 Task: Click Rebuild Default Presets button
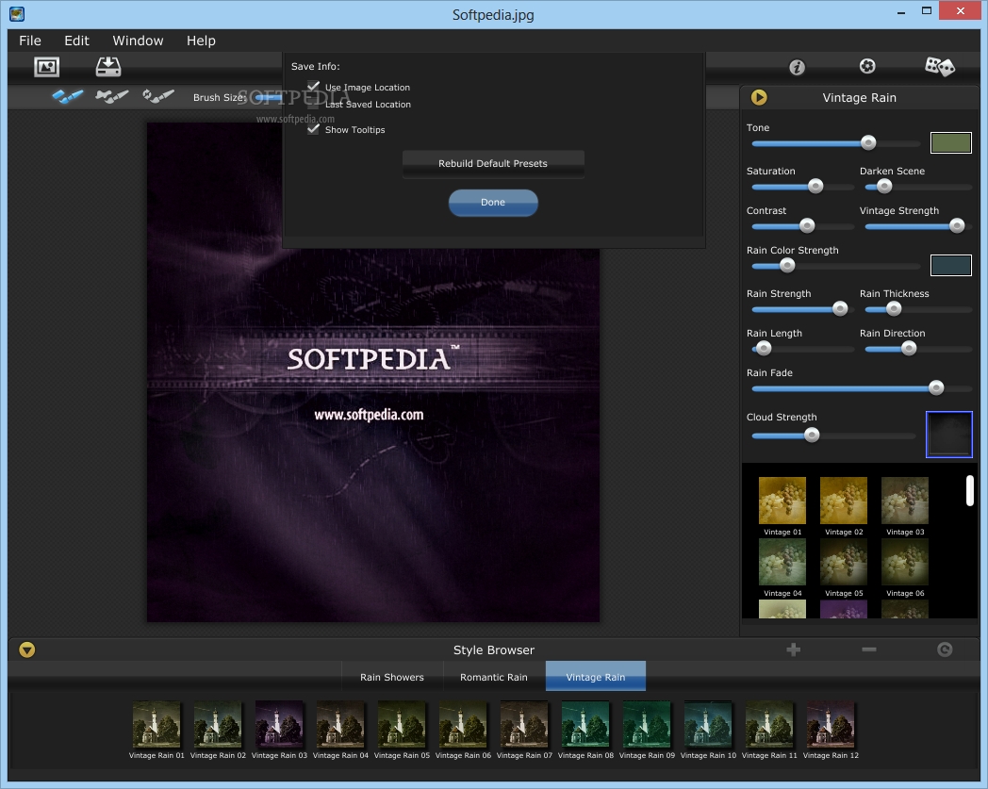[493, 164]
